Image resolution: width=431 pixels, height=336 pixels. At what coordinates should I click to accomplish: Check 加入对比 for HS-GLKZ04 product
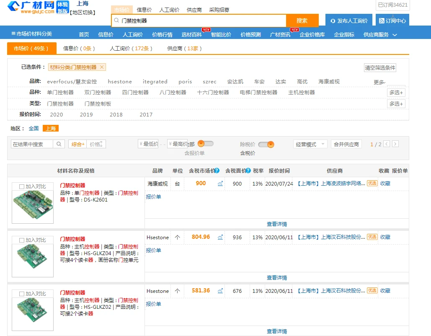click(22, 240)
